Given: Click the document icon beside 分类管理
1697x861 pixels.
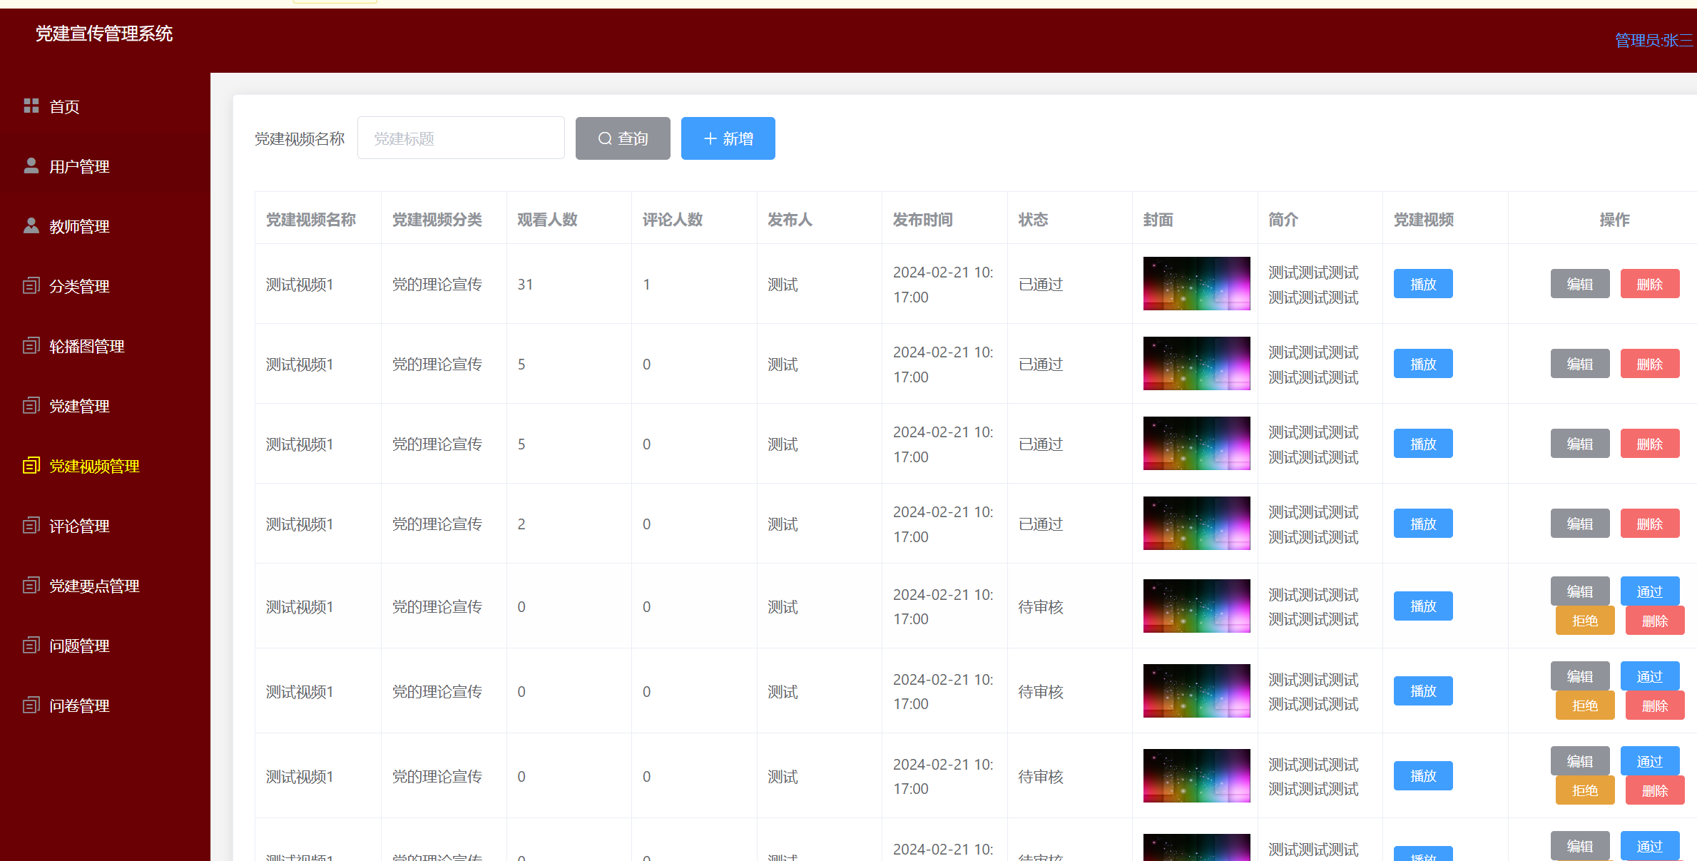Looking at the screenshot, I should [31, 286].
